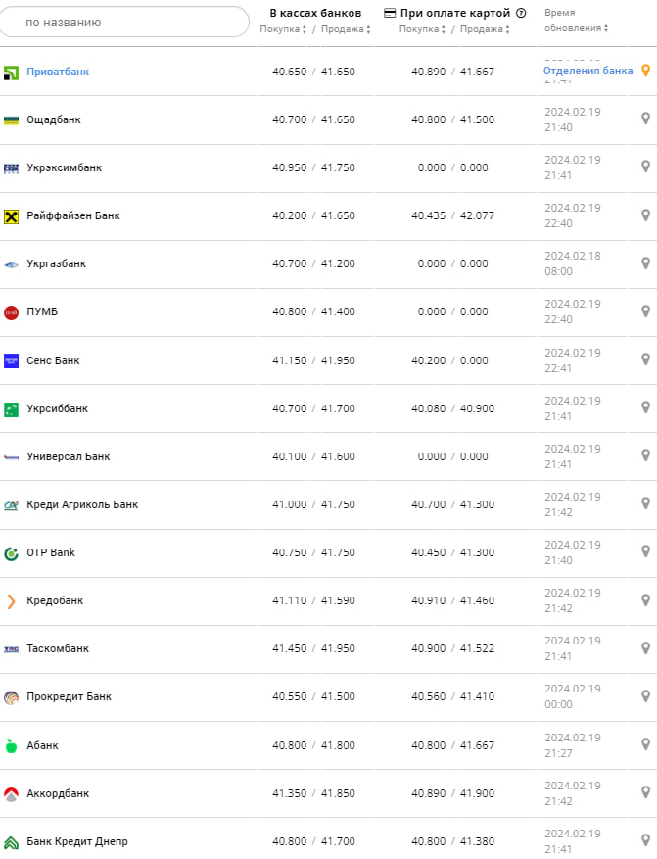This screenshot has width=657, height=859.
Task: Open branch location for Укрэксимбанк
Action: click(x=645, y=167)
